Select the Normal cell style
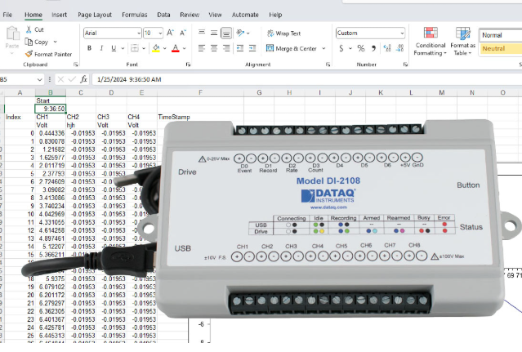Image resolution: width=522 pixels, height=352 pixels. point(499,35)
